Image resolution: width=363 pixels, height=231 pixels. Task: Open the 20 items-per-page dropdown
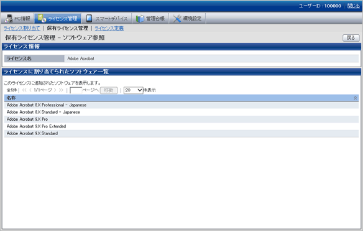point(134,90)
